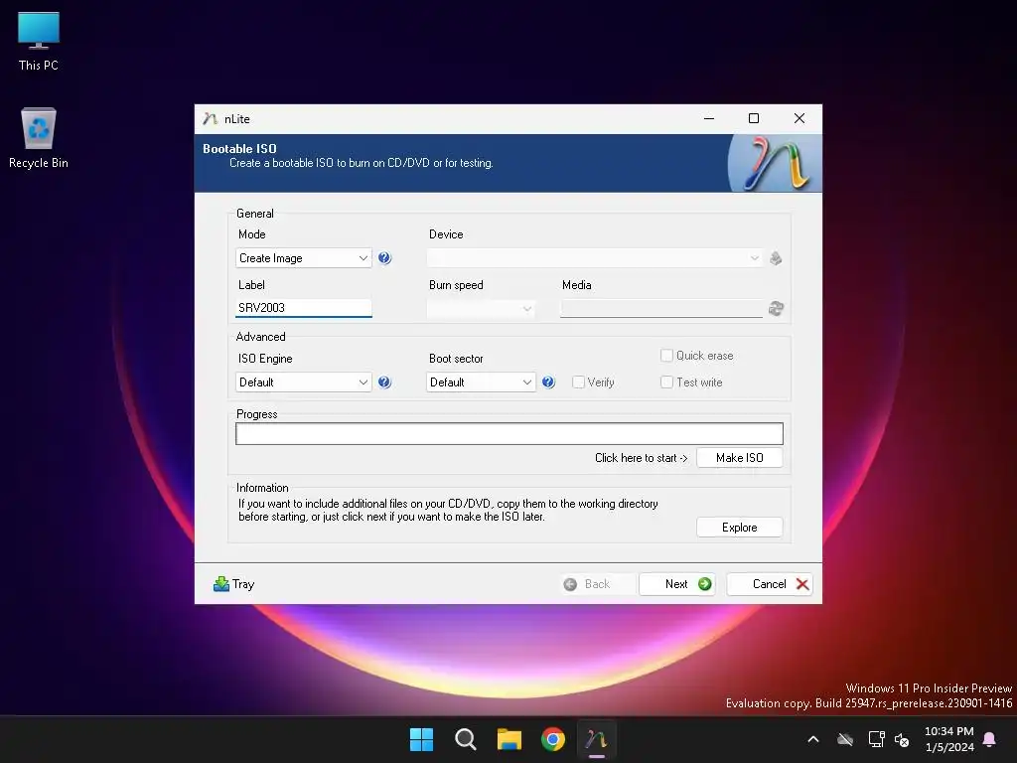Open the Windows Start menu
The height and width of the screenshot is (763, 1017).
tap(421, 739)
